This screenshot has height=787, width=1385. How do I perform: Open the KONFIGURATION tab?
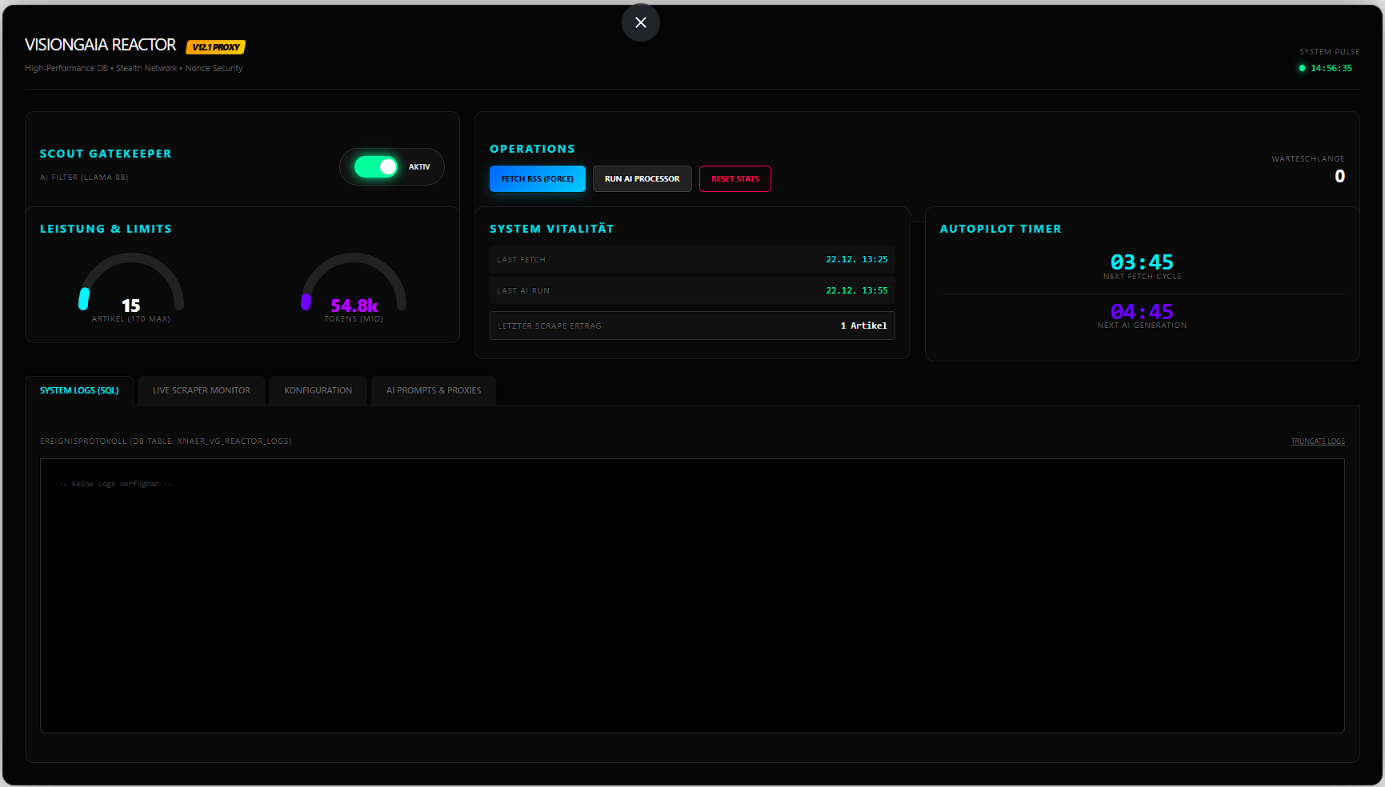pyautogui.click(x=318, y=390)
